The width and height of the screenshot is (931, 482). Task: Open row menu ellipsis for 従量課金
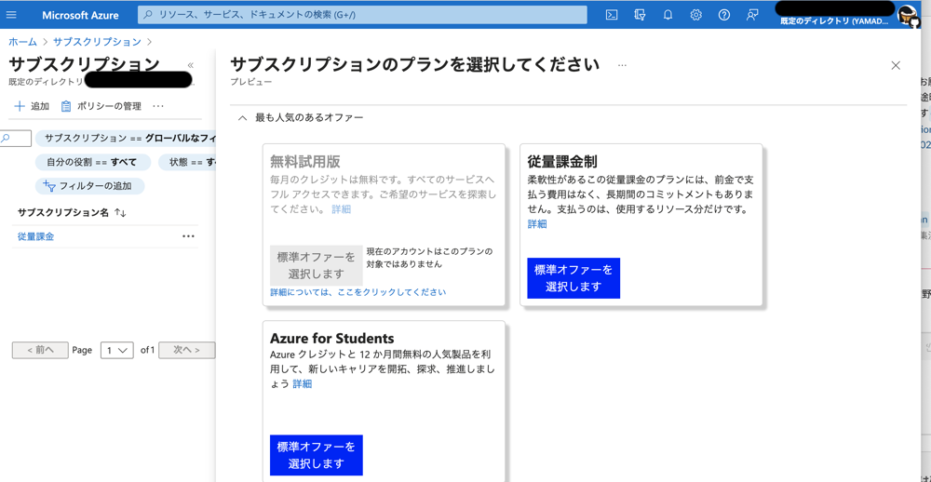pos(188,236)
